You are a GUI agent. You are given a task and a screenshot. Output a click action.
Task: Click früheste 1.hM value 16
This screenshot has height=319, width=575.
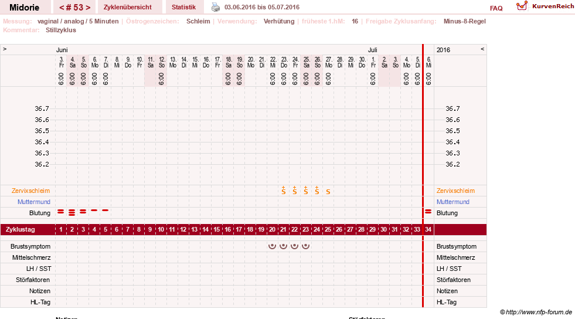tap(355, 21)
